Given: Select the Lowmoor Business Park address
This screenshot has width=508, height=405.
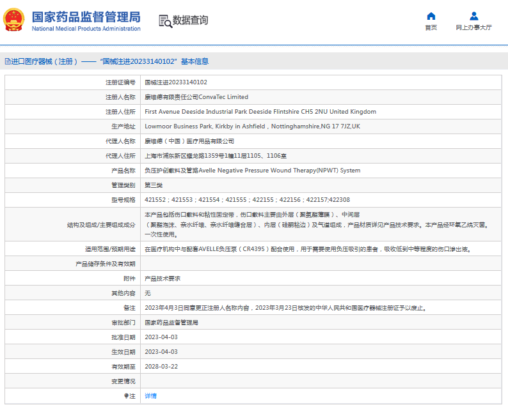Looking at the screenshot, I should pyautogui.click(x=252, y=126).
